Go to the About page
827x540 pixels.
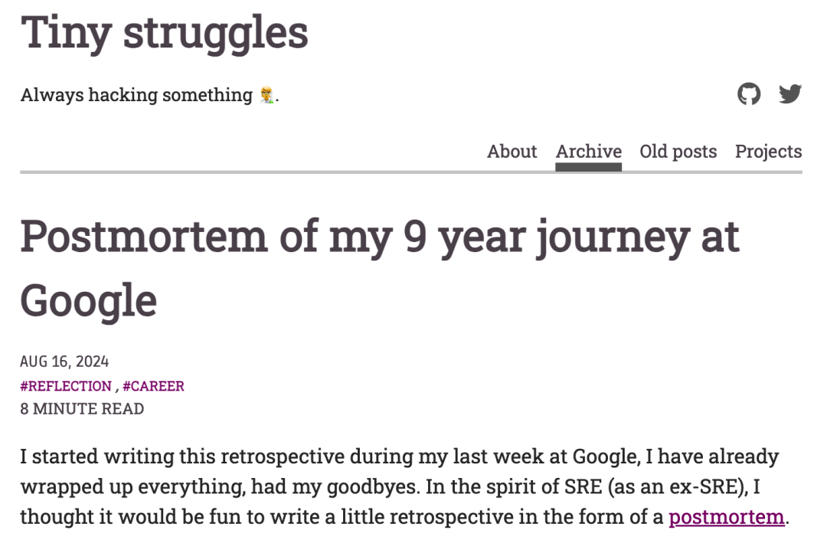512,152
